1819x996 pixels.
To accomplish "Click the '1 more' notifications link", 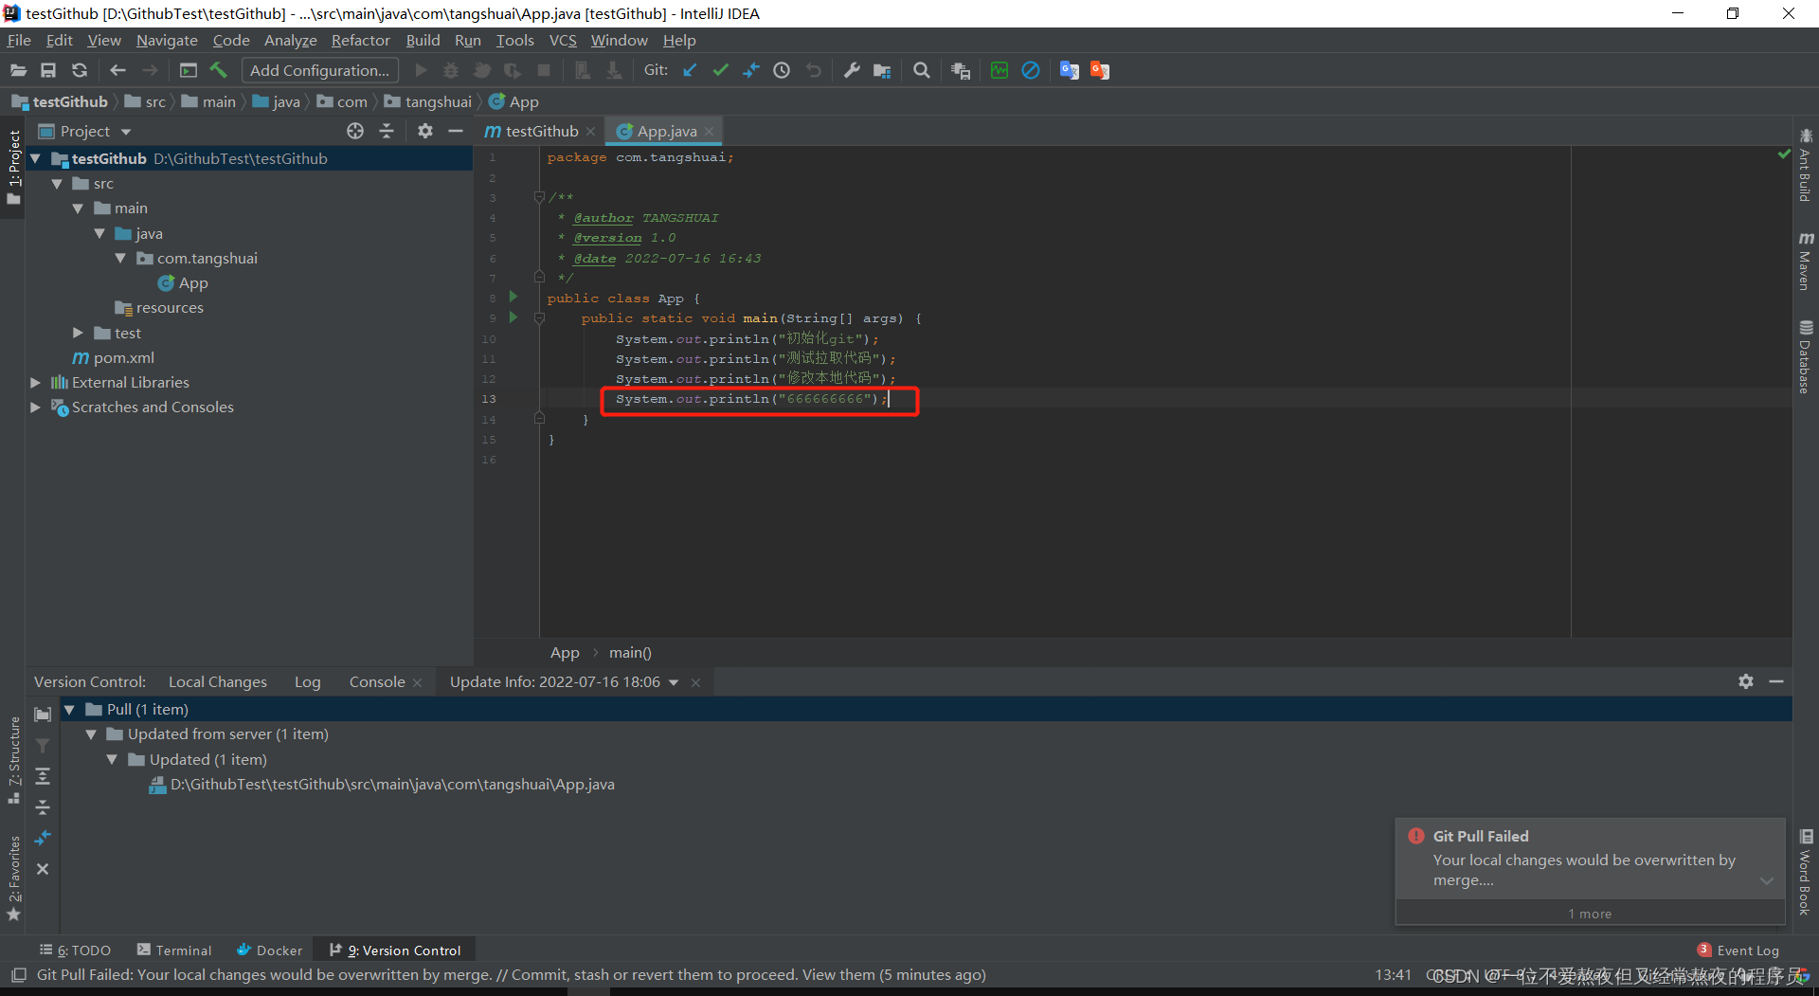I will tap(1590, 914).
